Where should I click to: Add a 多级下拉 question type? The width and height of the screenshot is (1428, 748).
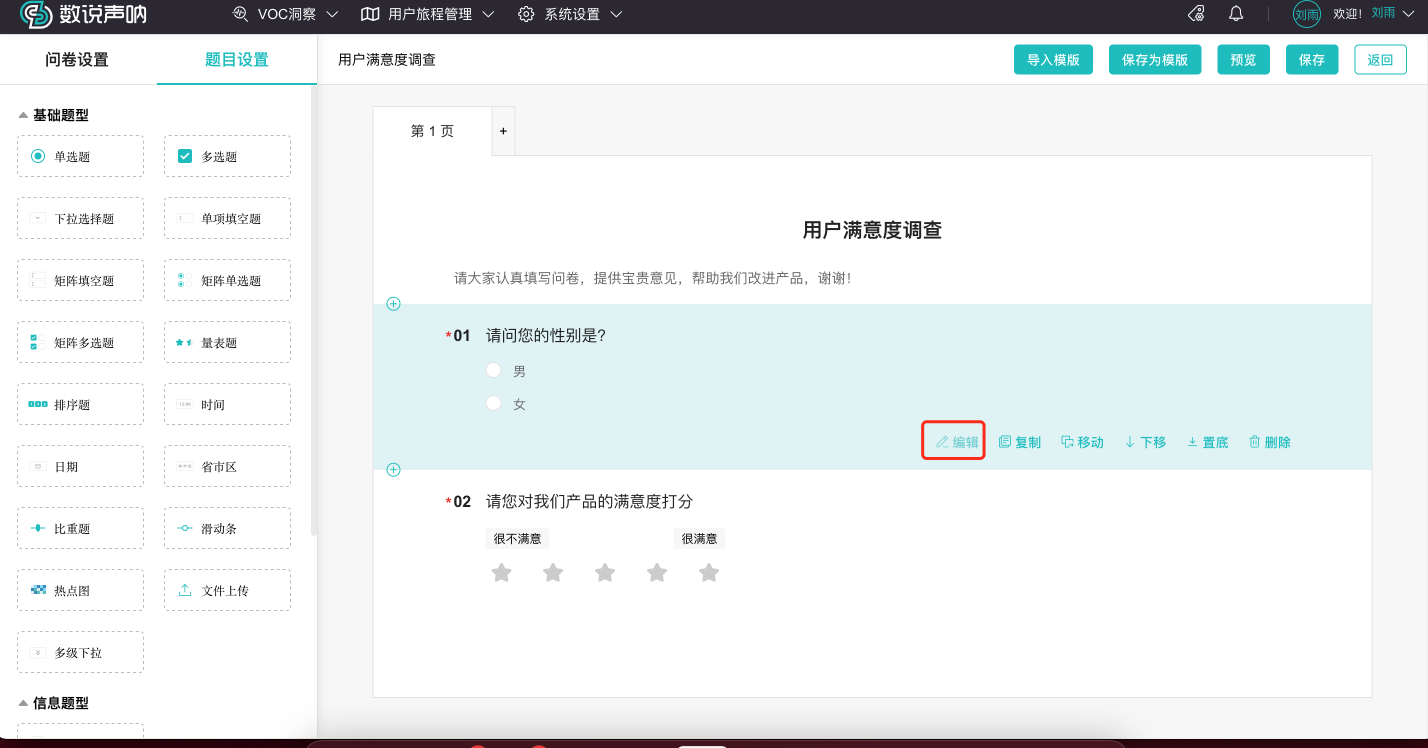coord(80,652)
